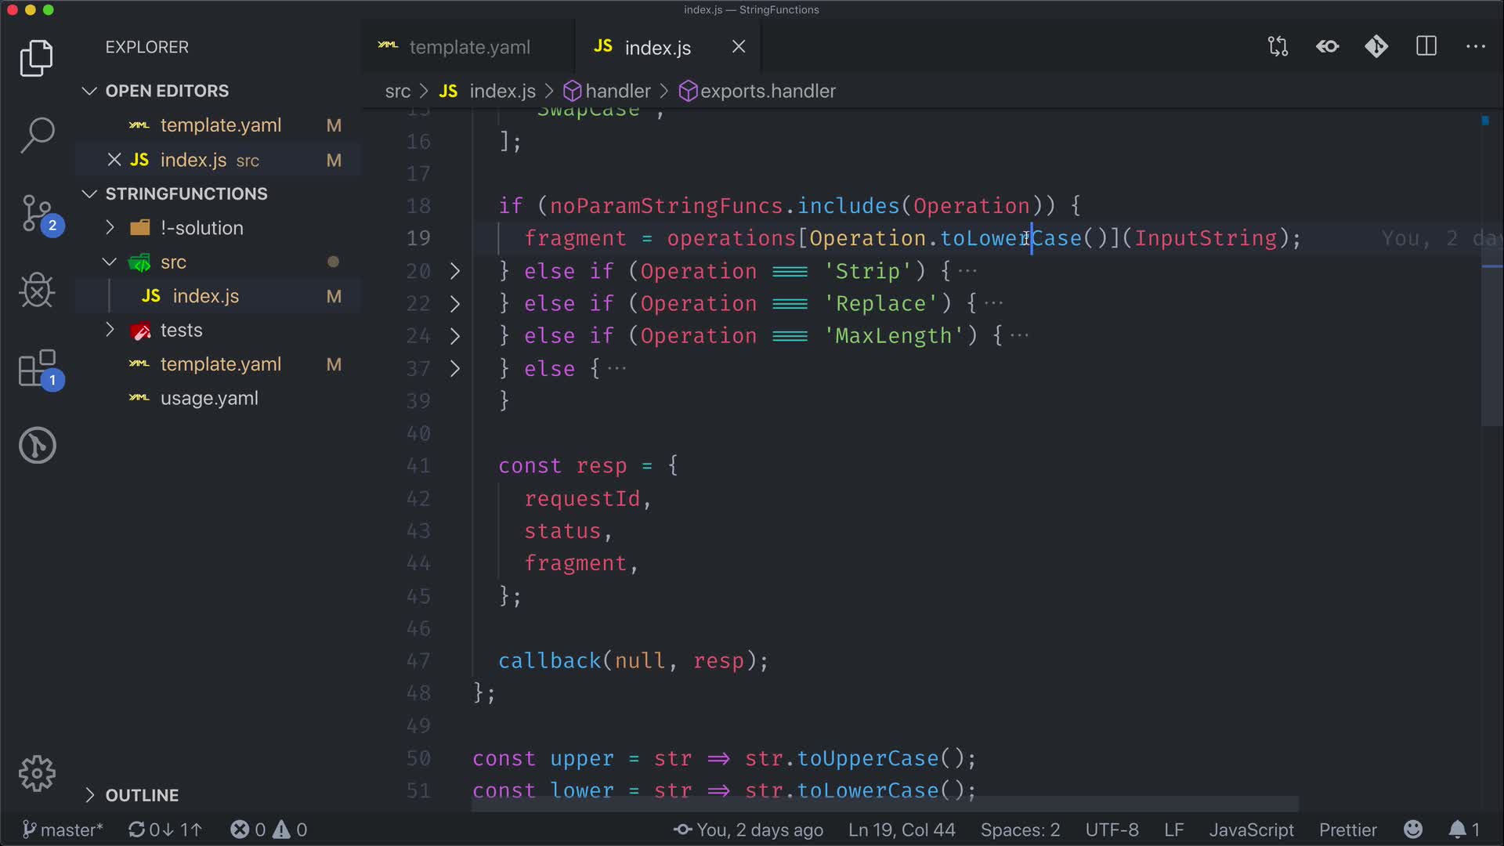This screenshot has width=1504, height=846.
Task: Click JavaScript language mode in status bar
Action: click(x=1251, y=830)
